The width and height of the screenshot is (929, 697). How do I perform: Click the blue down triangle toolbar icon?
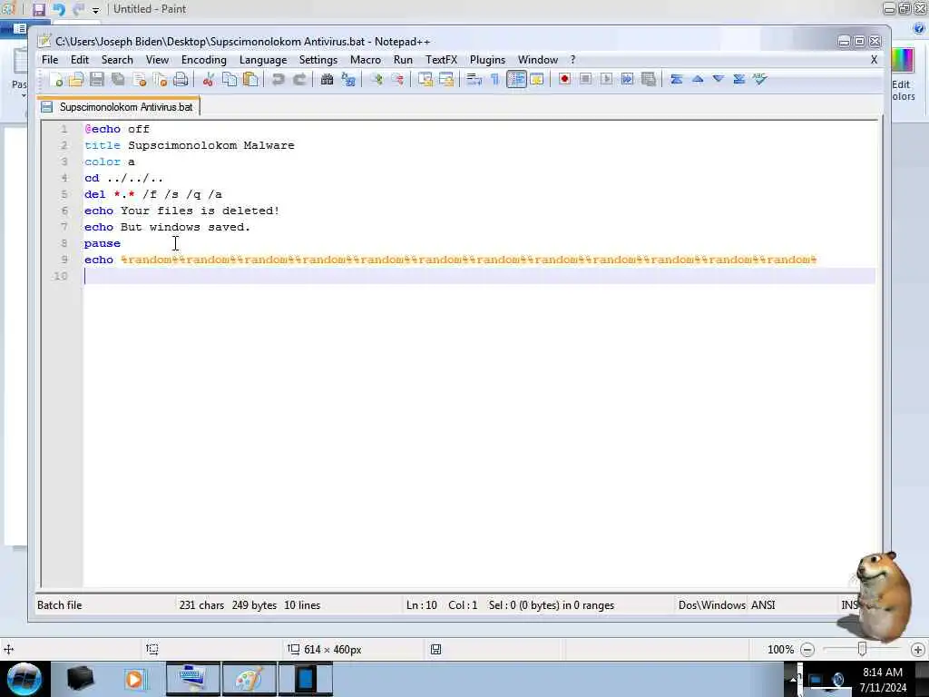pyautogui.click(x=719, y=79)
